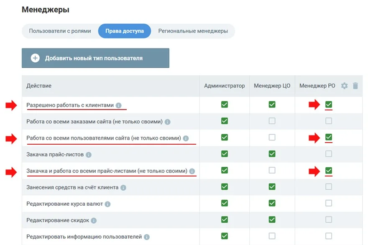
Task: Uncheck Менеджер ЦО for Занесения средств на счёт клиента
Action: 272,186
